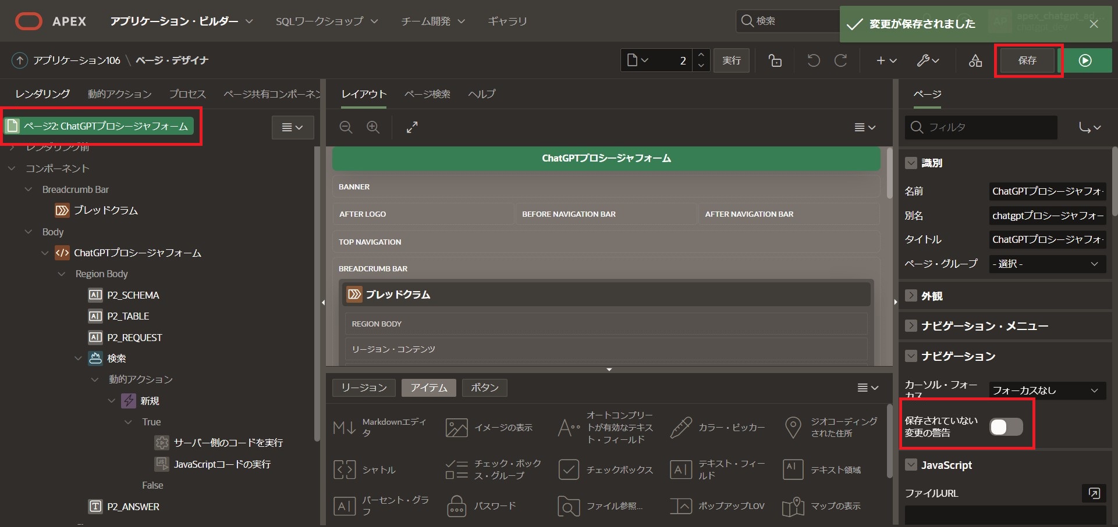Toggle the unsaved changes warning switch
Viewport: 1118px width, 527px height.
click(1006, 427)
